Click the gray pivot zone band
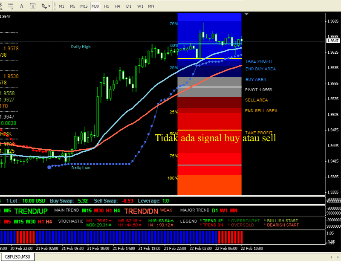The image size is (341, 261). (209, 82)
